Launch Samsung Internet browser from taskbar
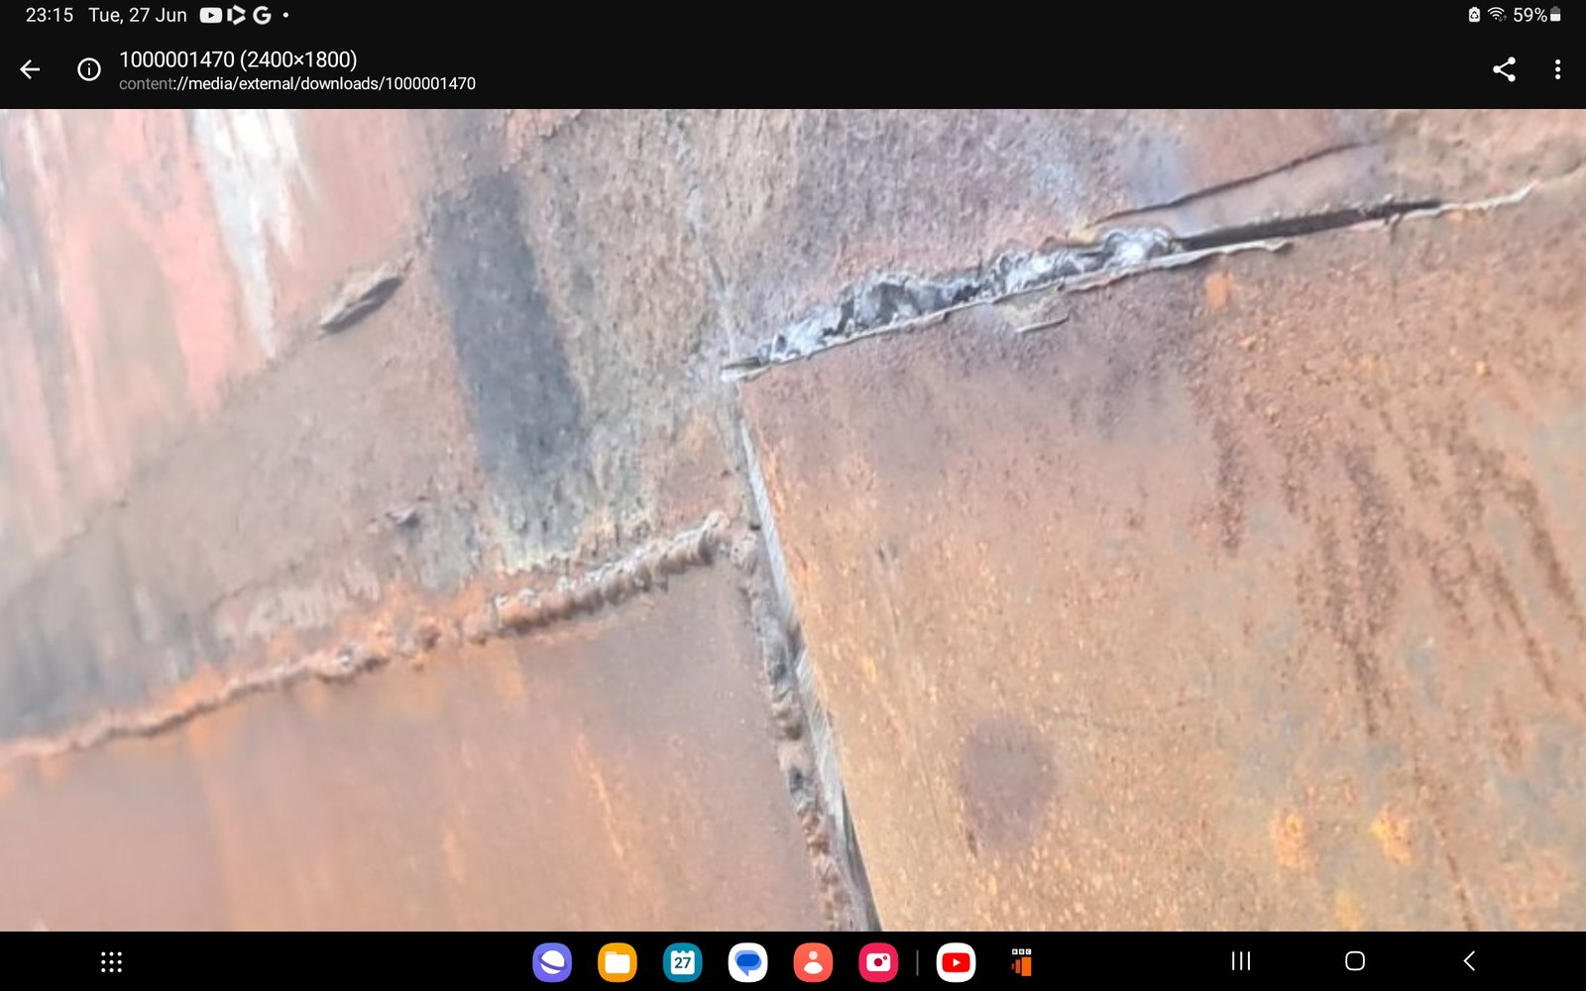1586x991 pixels. (x=552, y=961)
